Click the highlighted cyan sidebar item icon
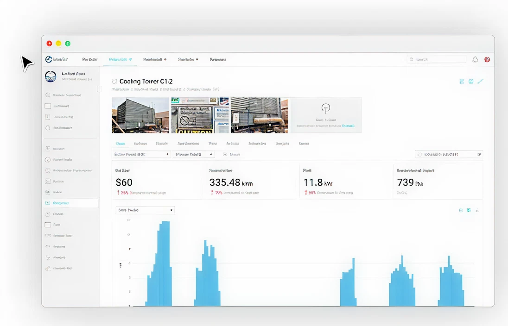508x326 pixels. pos(47,203)
